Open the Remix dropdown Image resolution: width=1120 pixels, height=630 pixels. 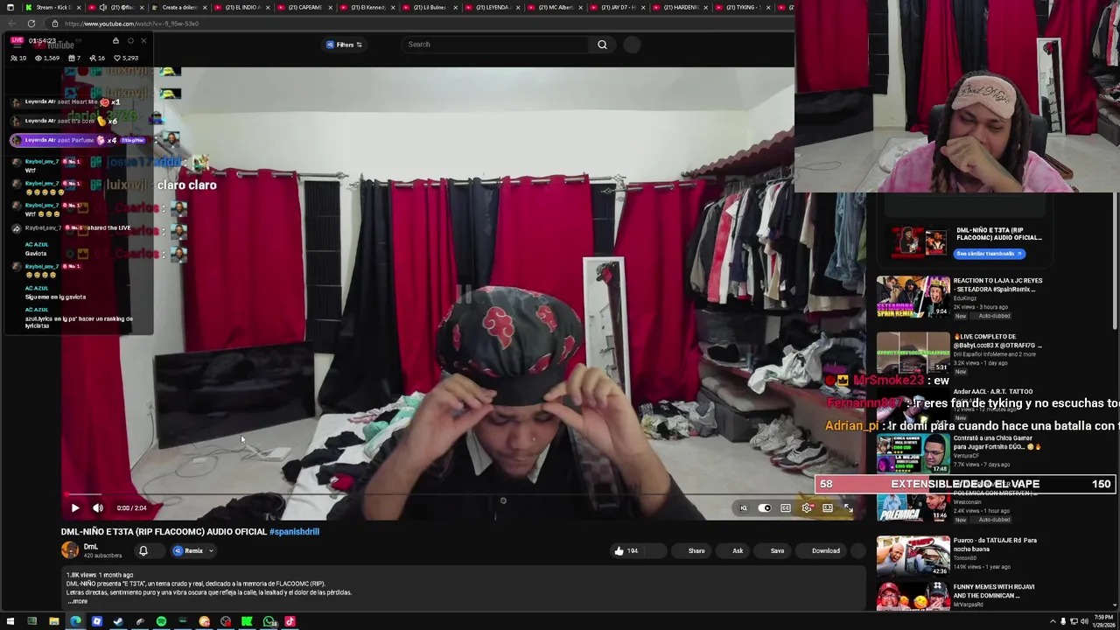point(193,550)
